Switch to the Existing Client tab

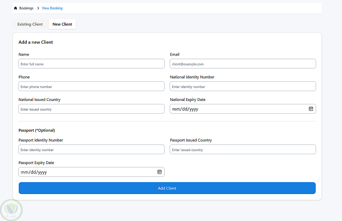point(30,24)
